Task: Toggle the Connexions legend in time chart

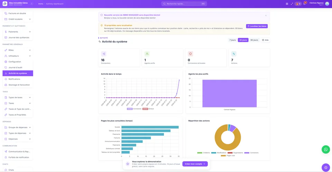Action: click(x=134, y=109)
